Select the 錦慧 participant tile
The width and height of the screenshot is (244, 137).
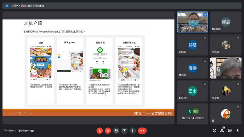(193, 45)
